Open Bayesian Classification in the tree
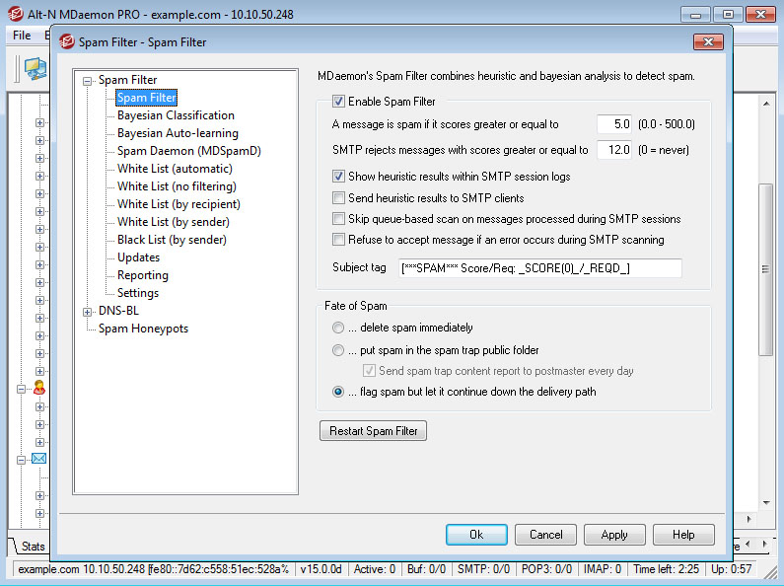This screenshot has width=784, height=586. 176,115
